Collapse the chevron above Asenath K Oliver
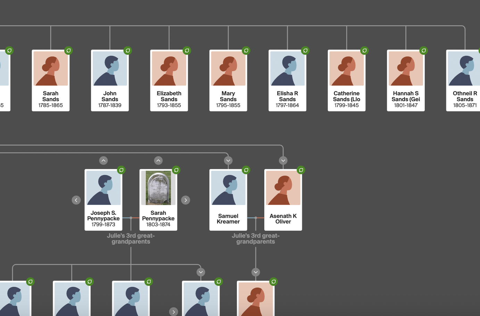 click(x=283, y=160)
